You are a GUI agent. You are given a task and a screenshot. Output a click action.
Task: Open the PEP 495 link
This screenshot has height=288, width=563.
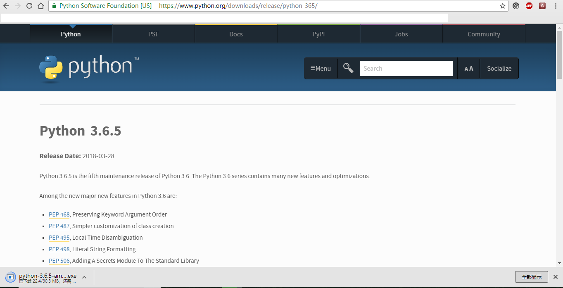click(x=59, y=238)
